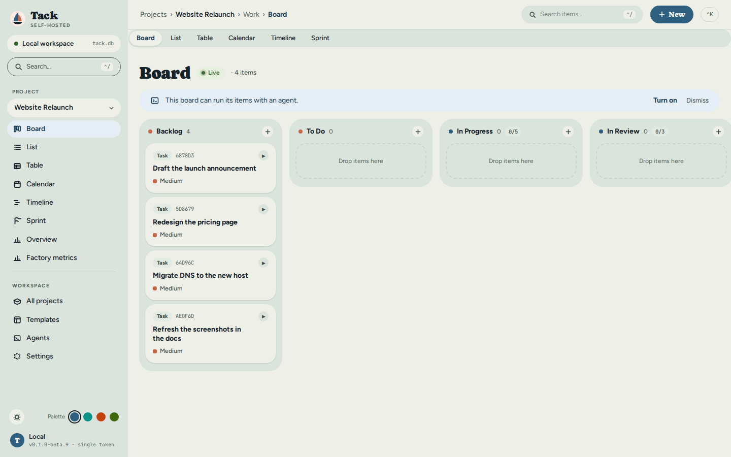
Task: Click the Local user avatar
Action: pyautogui.click(x=17, y=440)
